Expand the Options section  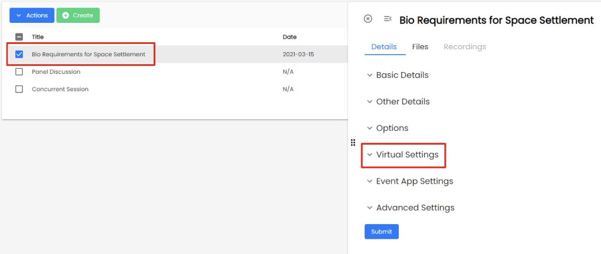(x=388, y=128)
